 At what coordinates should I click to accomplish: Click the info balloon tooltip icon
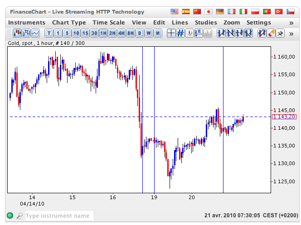pyautogui.click(x=189, y=33)
